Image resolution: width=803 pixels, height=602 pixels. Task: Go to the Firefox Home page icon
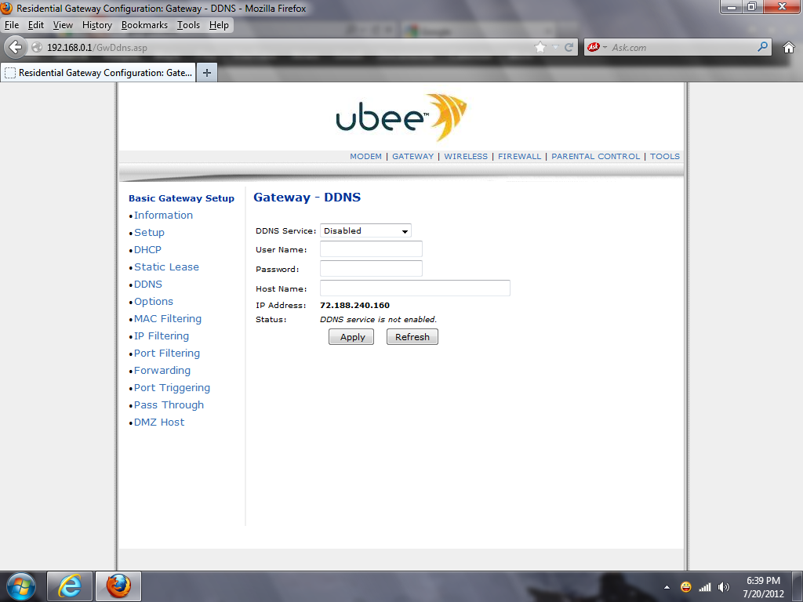(x=789, y=47)
